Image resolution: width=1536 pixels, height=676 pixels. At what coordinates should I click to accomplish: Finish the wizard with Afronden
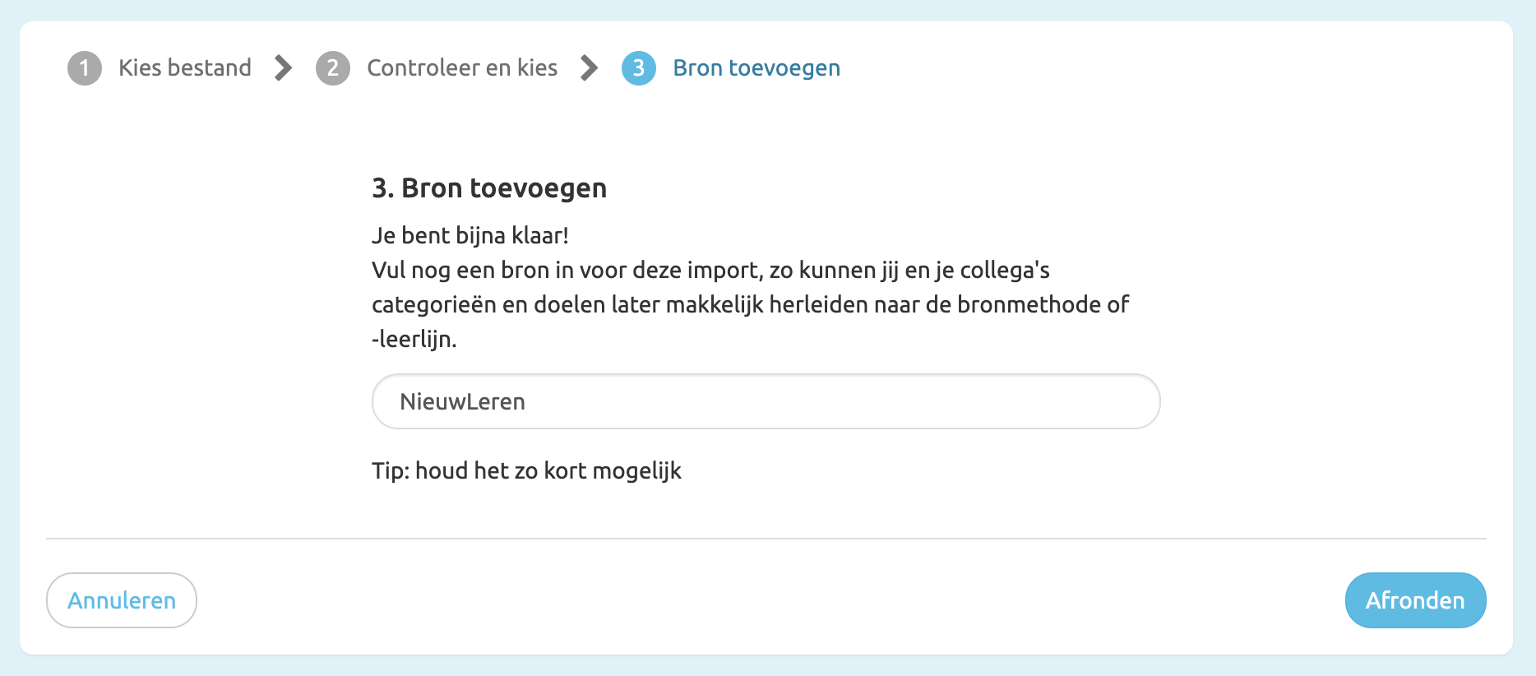tap(1415, 600)
